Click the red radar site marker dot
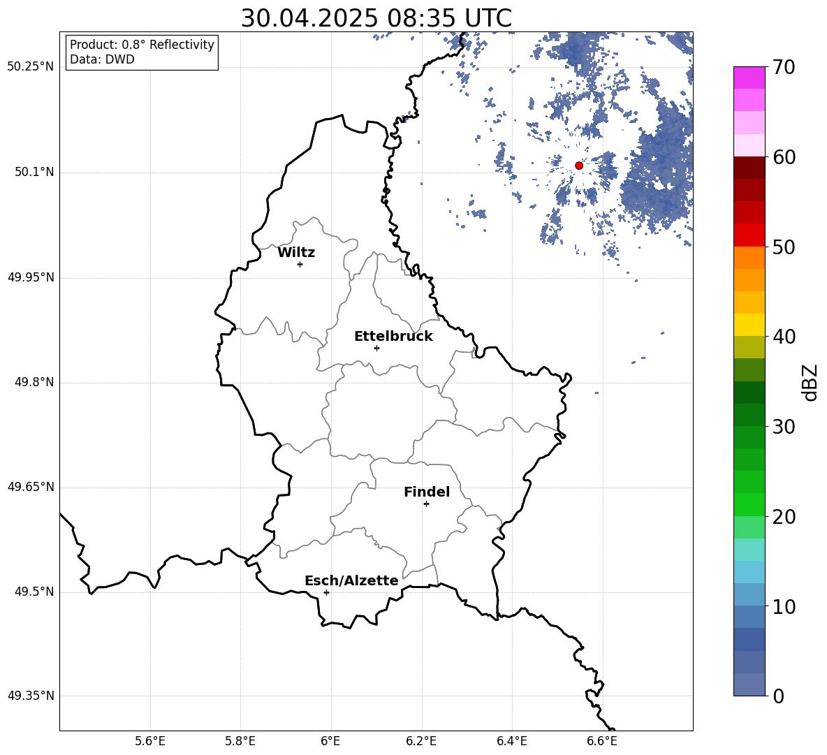The image size is (827, 755). (578, 166)
